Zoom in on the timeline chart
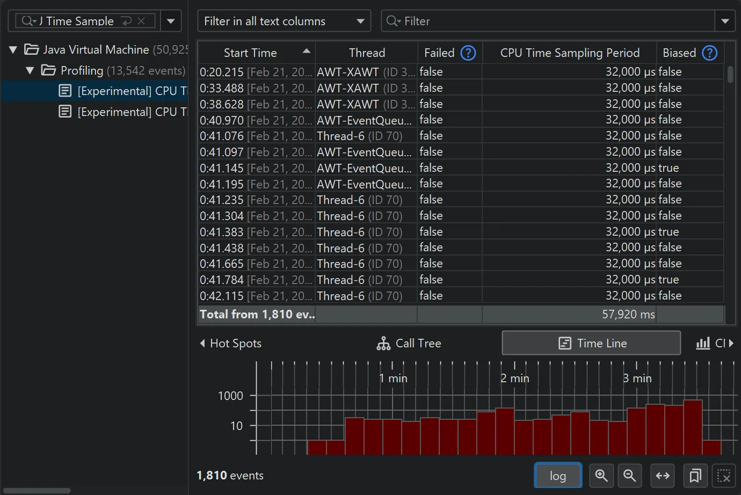The image size is (741, 495). coord(601,476)
